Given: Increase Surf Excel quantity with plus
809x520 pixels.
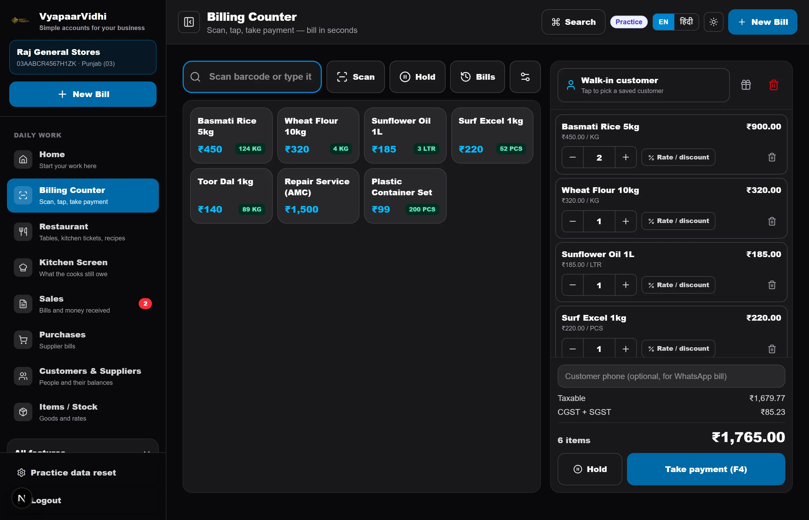Looking at the screenshot, I should [x=625, y=348].
